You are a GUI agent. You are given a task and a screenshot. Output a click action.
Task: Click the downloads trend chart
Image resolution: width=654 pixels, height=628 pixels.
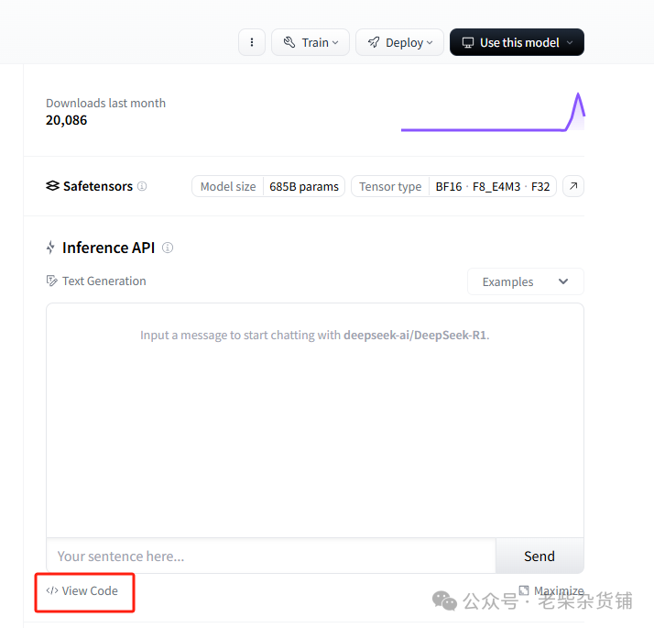pyautogui.click(x=493, y=112)
